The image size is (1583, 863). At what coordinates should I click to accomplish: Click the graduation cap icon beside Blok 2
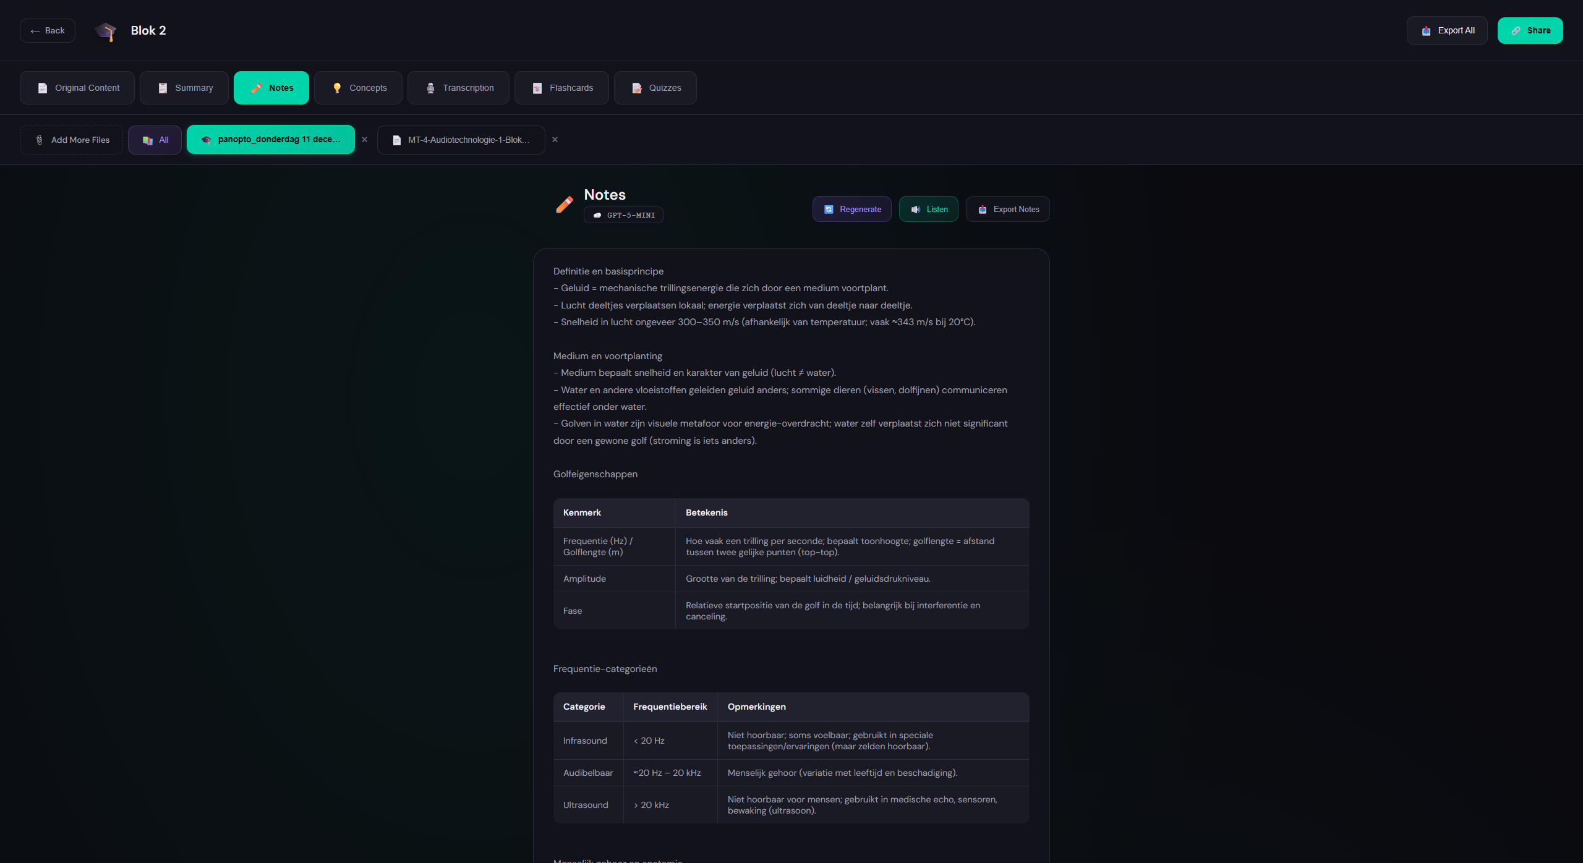tap(106, 31)
